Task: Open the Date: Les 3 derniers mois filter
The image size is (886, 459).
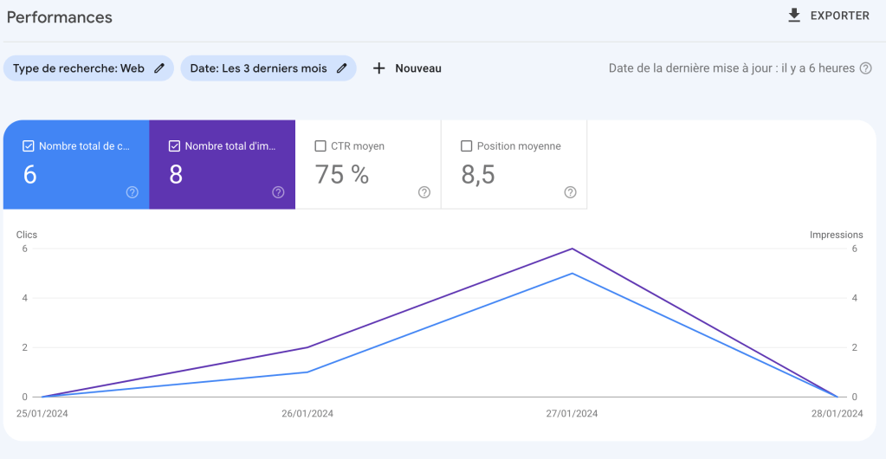Action: pos(258,68)
